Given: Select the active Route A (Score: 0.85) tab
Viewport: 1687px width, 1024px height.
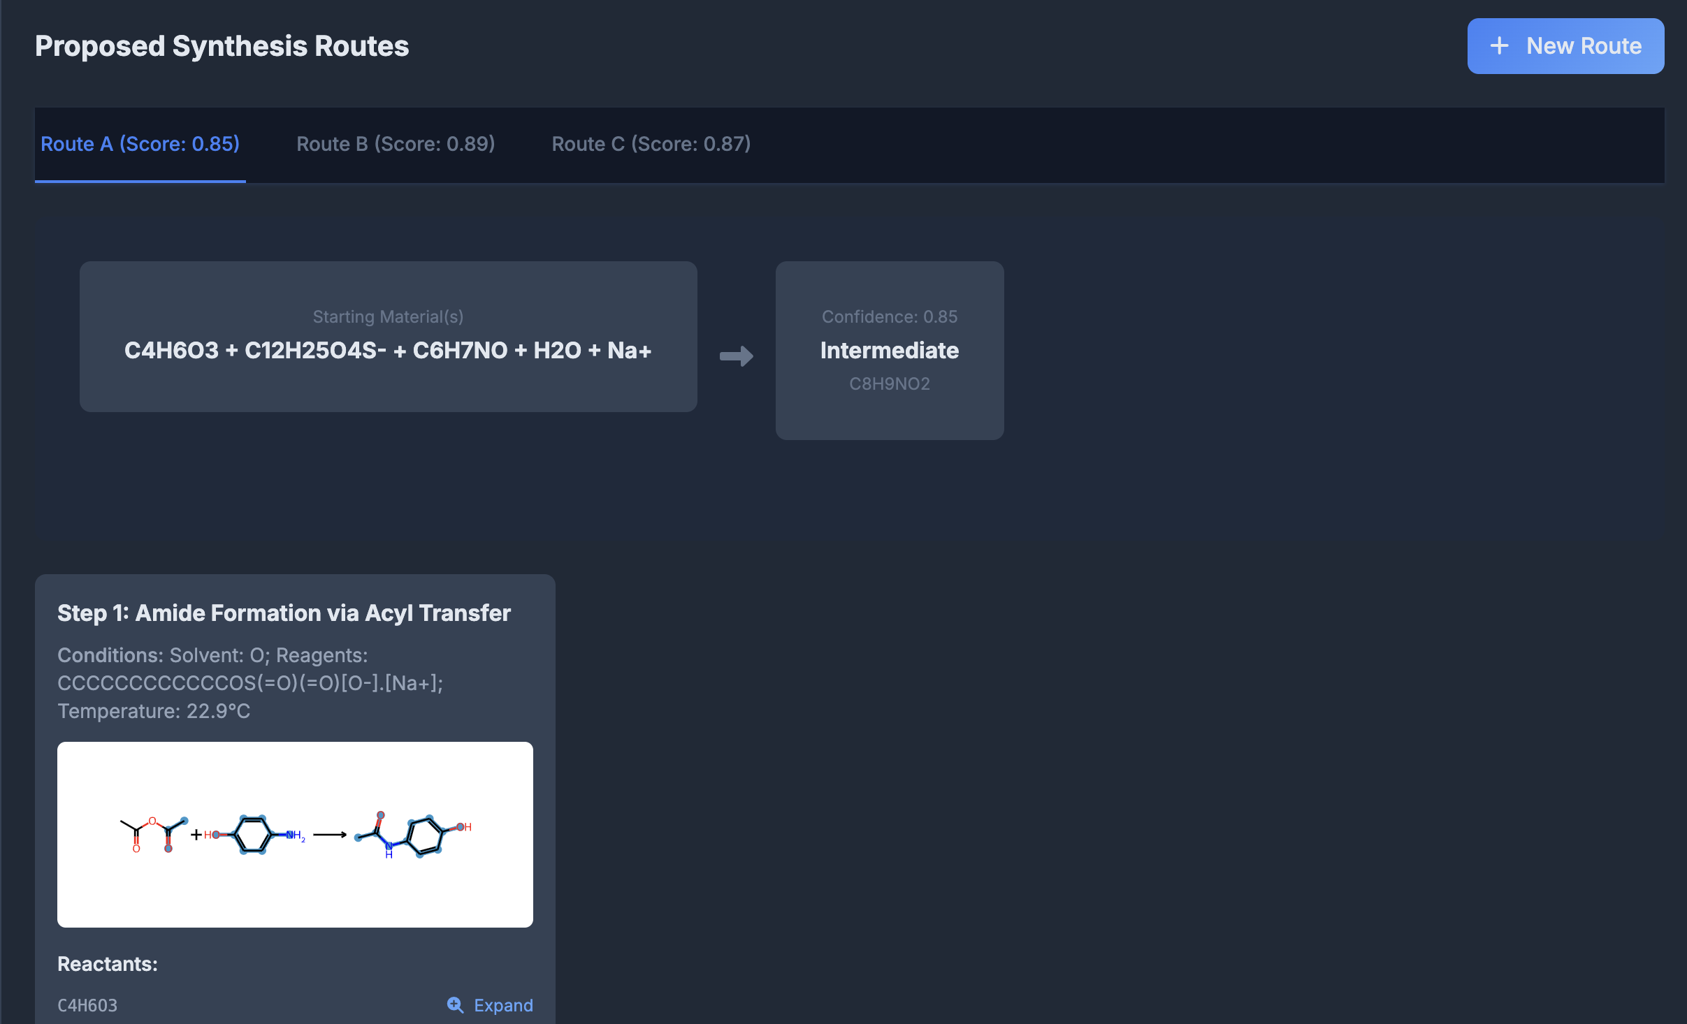Looking at the screenshot, I should pyautogui.click(x=140, y=144).
